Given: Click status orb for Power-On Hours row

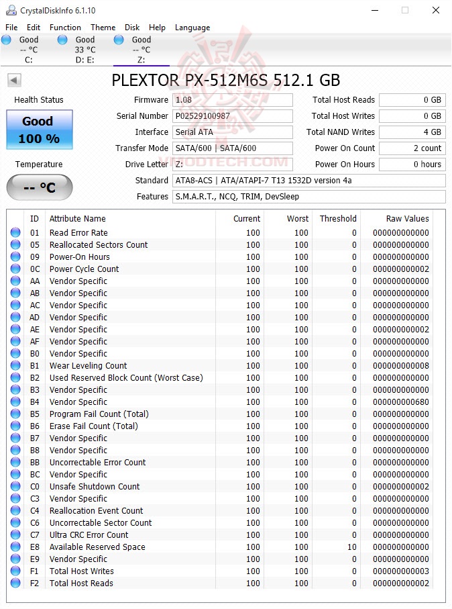Looking at the screenshot, I should click(15, 256).
